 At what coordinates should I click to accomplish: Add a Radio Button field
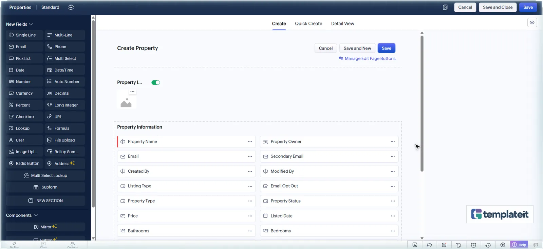25,164
